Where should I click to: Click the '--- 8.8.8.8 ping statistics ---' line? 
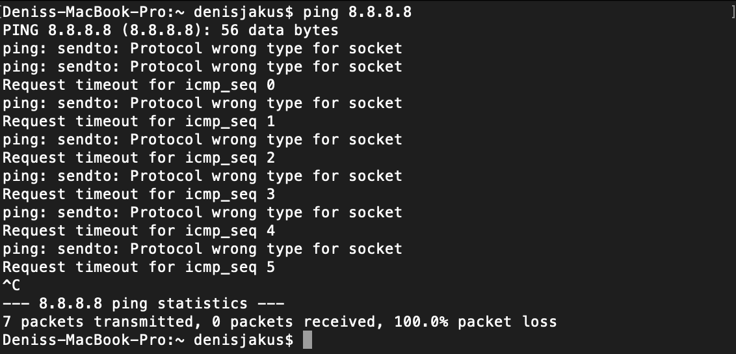click(143, 303)
